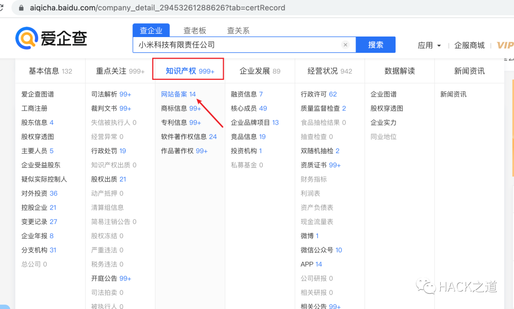Image resolution: width=514 pixels, height=309 pixels.
Task: Open 行政处罚 19 entry
Action: point(109,151)
